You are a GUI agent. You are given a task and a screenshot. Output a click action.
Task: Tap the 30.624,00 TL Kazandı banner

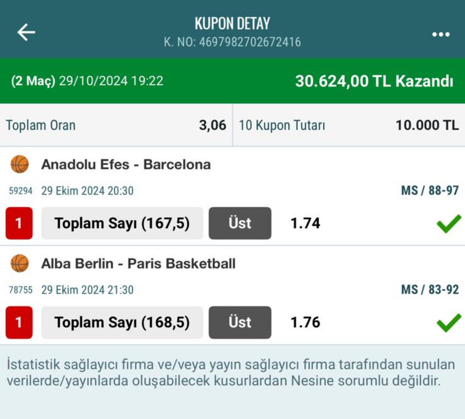point(374,81)
